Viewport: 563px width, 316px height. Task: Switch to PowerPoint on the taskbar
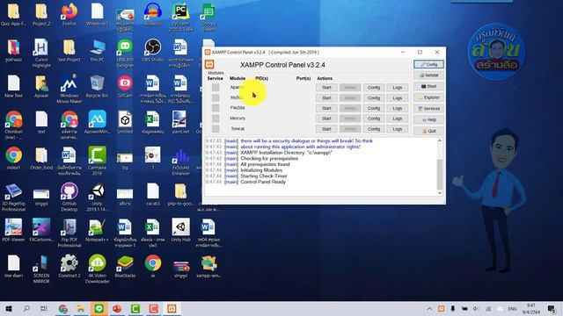click(117, 308)
